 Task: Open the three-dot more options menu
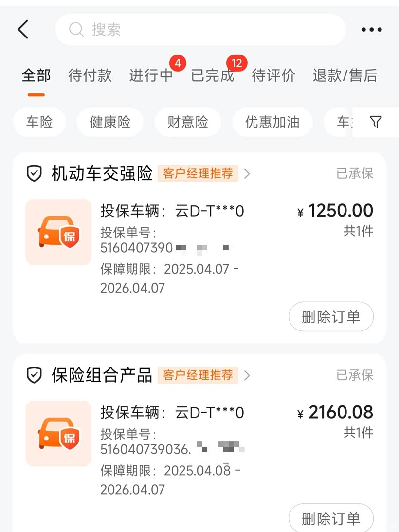[372, 30]
